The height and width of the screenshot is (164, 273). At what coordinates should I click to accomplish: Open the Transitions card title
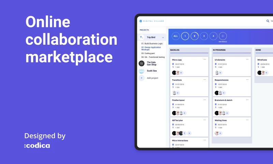(x=177, y=80)
